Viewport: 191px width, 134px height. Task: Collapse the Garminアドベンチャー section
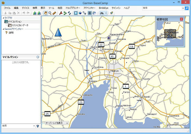(3, 29)
